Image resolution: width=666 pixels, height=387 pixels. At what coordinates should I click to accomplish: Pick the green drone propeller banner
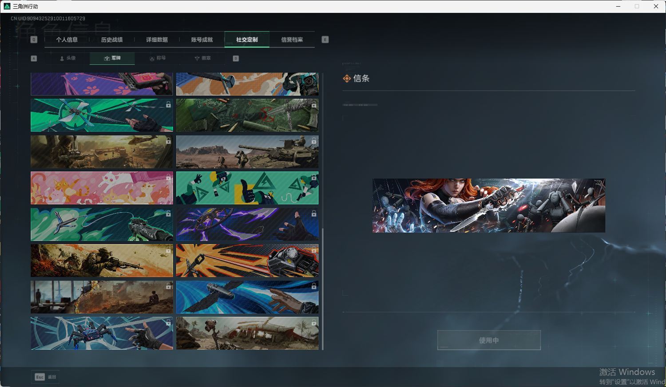coord(102,115)
